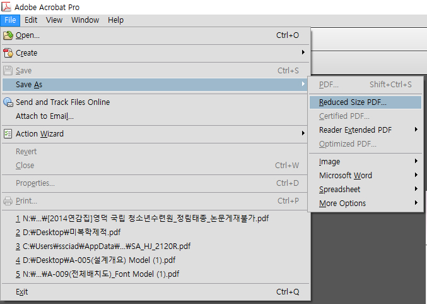Choose Microsoft Word export entry
The width and height of the screenshot is (427, 304).
(x=365, y=176)
